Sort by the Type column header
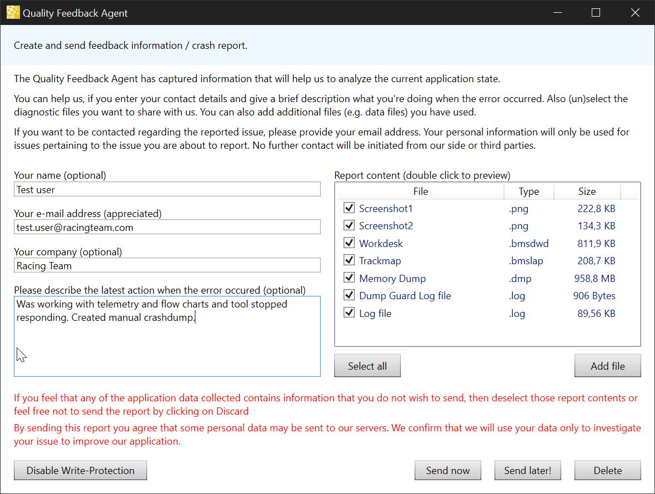The height and width of the screenshot is (494, 655). pyautogui.click(x=529, y=191)
